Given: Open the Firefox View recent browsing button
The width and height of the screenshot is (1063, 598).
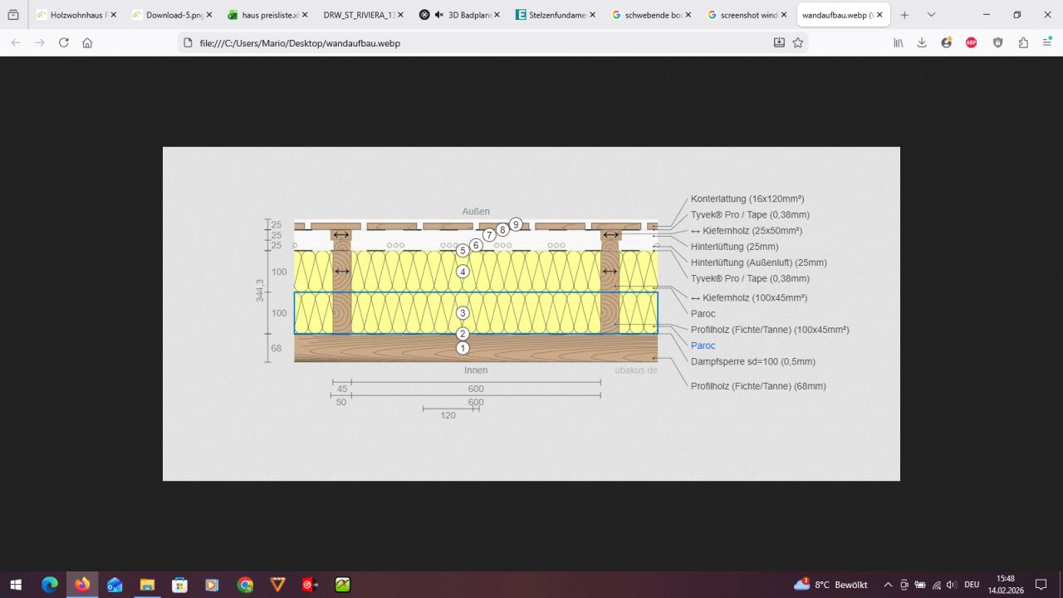Looking at the screenshot, I should (x=13, y=15).
